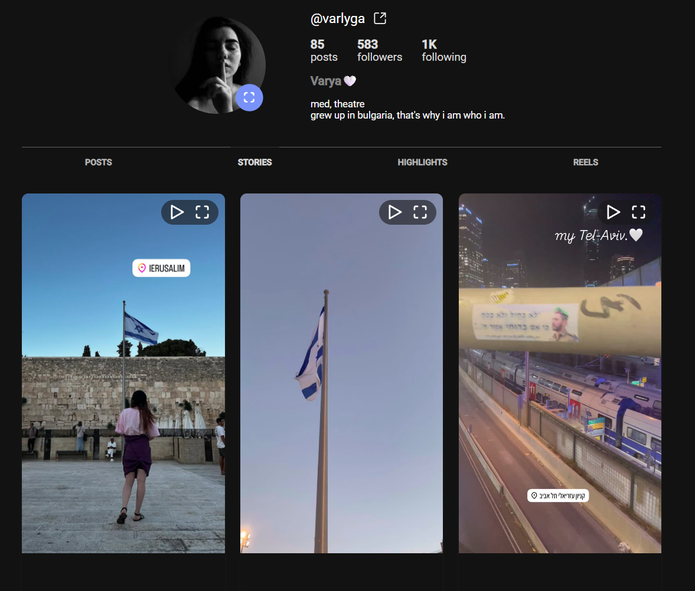Click the Varya display name

point(326,81)
